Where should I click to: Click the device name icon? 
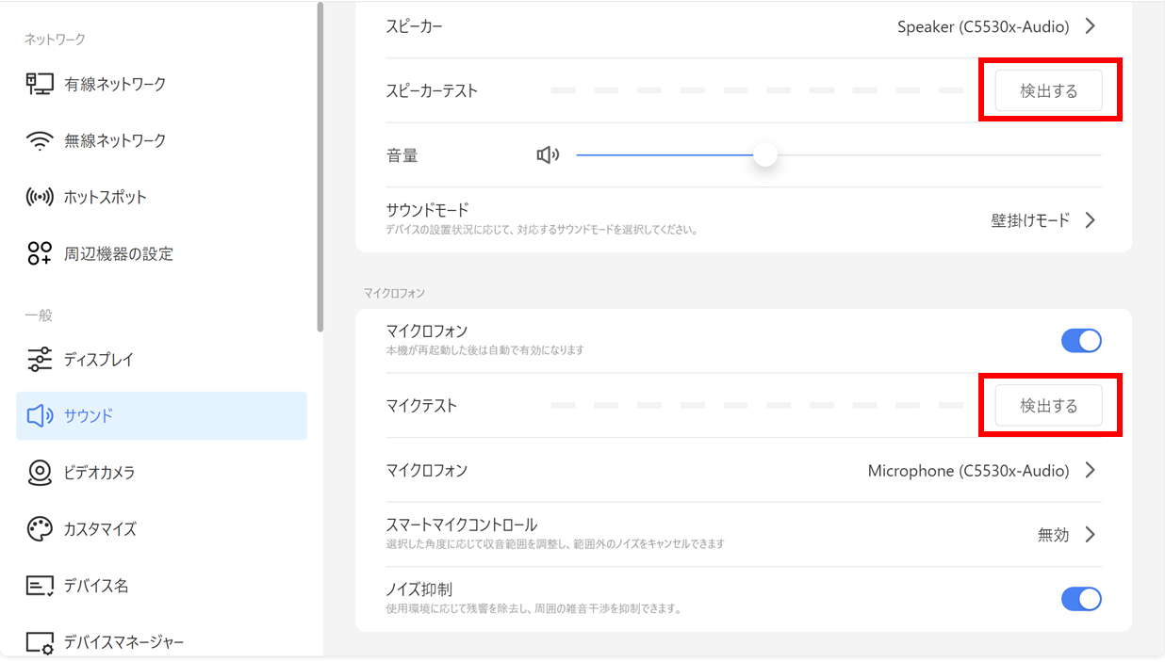[40, 586]
